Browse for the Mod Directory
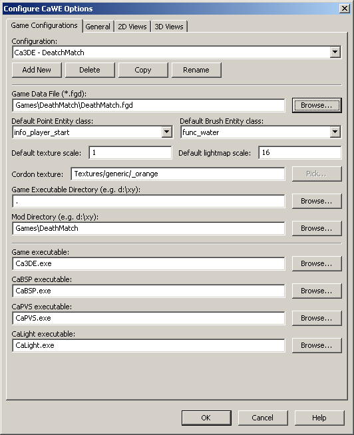The image size is (354, 435). pyautogui.click(x=317, y=228)
